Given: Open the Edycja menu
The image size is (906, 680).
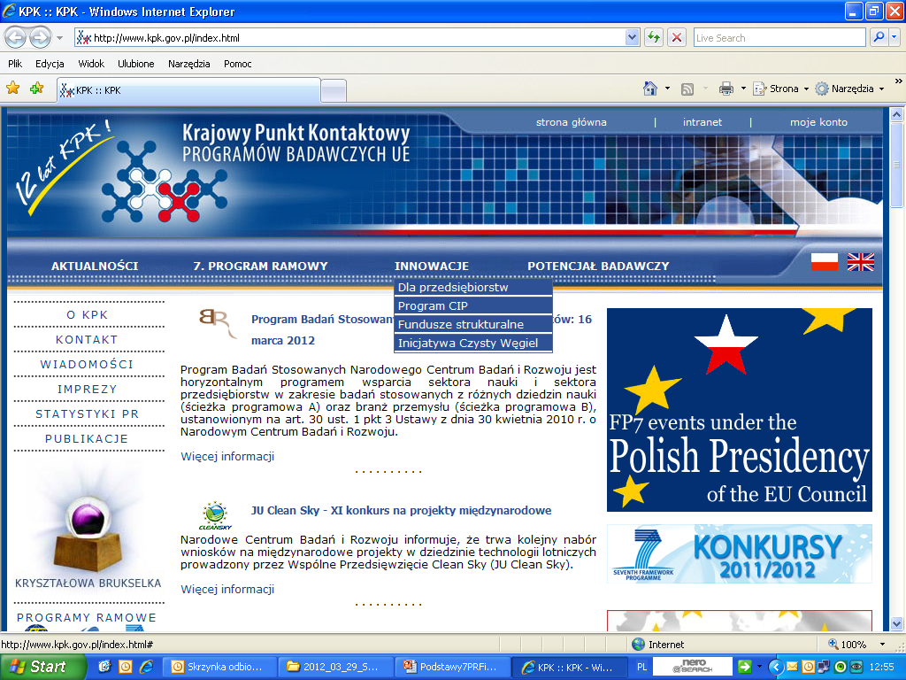Looking at the screenshot, I should point(50,64).
